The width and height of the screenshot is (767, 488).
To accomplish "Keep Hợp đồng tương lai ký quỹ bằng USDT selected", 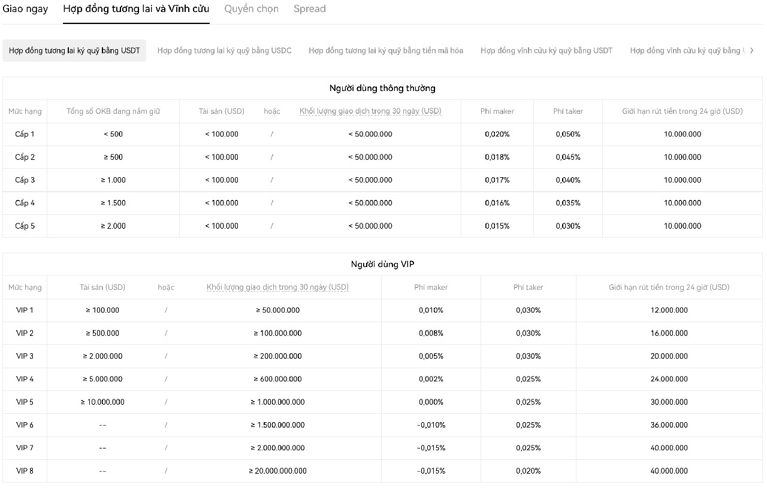I will coord(74,50).
